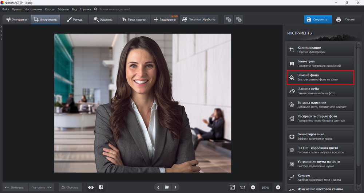Go to next photo arrow
The width and height of the screenshot is (364, 193).
click(x=175, y=187)
